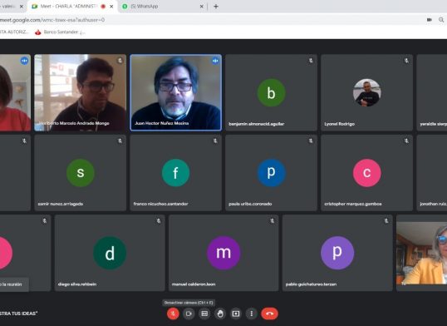
Task: Open the present screen icon
Action: [x=236, y=314]
